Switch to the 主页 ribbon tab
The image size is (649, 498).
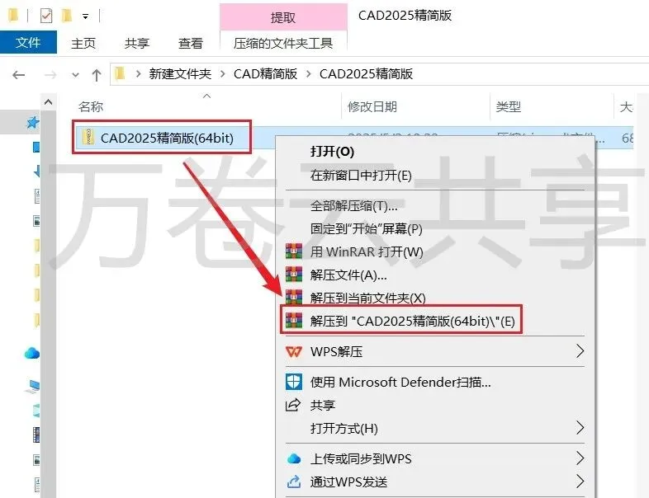pyautogui.click(x=83, y=43)
